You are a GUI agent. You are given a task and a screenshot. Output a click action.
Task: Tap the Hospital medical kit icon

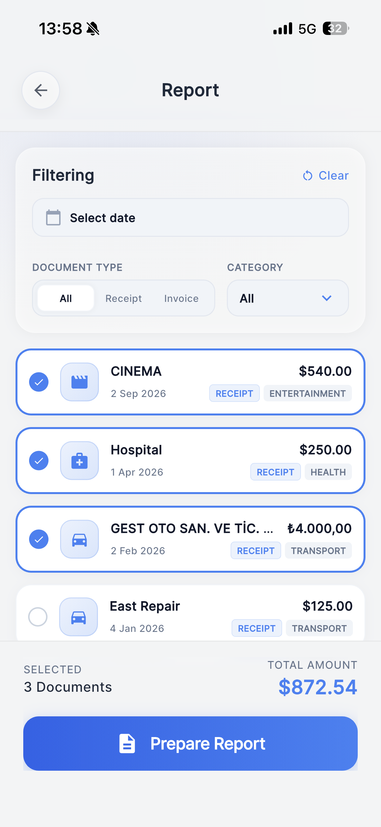pos(79,460)
